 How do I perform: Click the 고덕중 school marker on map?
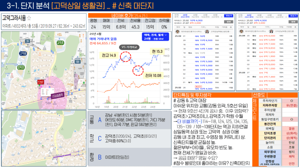[23, 54]
